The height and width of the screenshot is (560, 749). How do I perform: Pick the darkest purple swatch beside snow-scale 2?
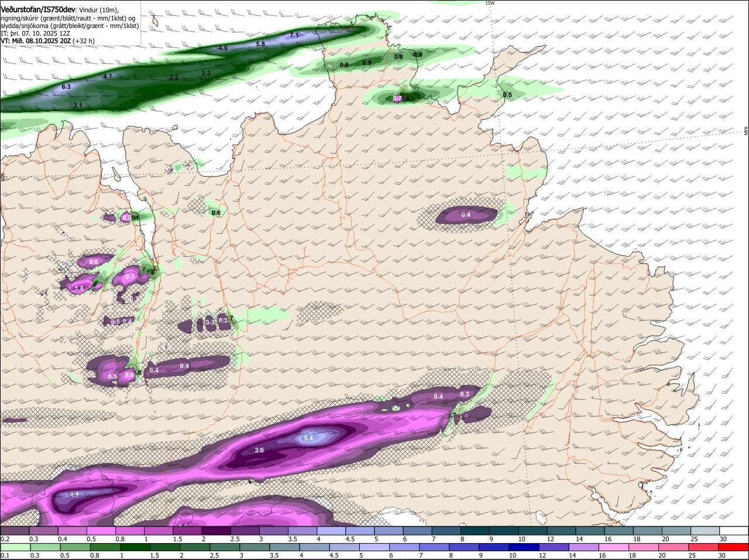pos(216,530)
